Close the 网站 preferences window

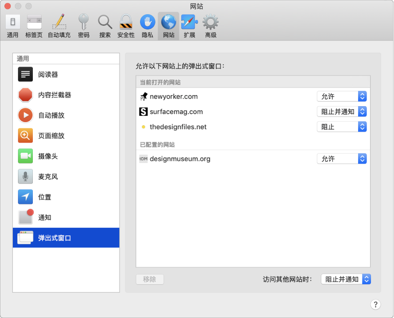8,6
